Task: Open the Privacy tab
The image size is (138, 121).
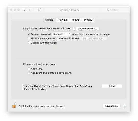Action: coord(88,20)
